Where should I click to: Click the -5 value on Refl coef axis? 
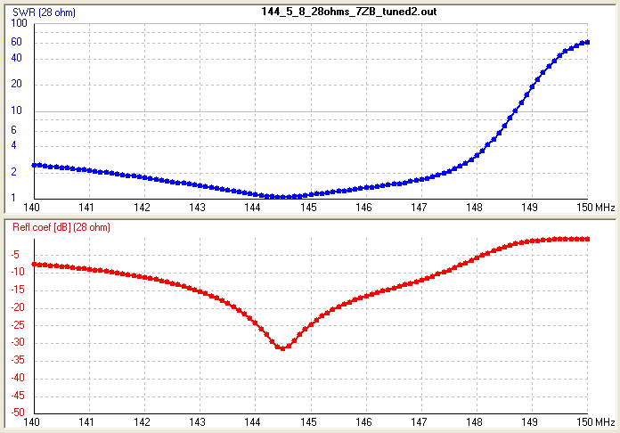click(x=15, y=255)
